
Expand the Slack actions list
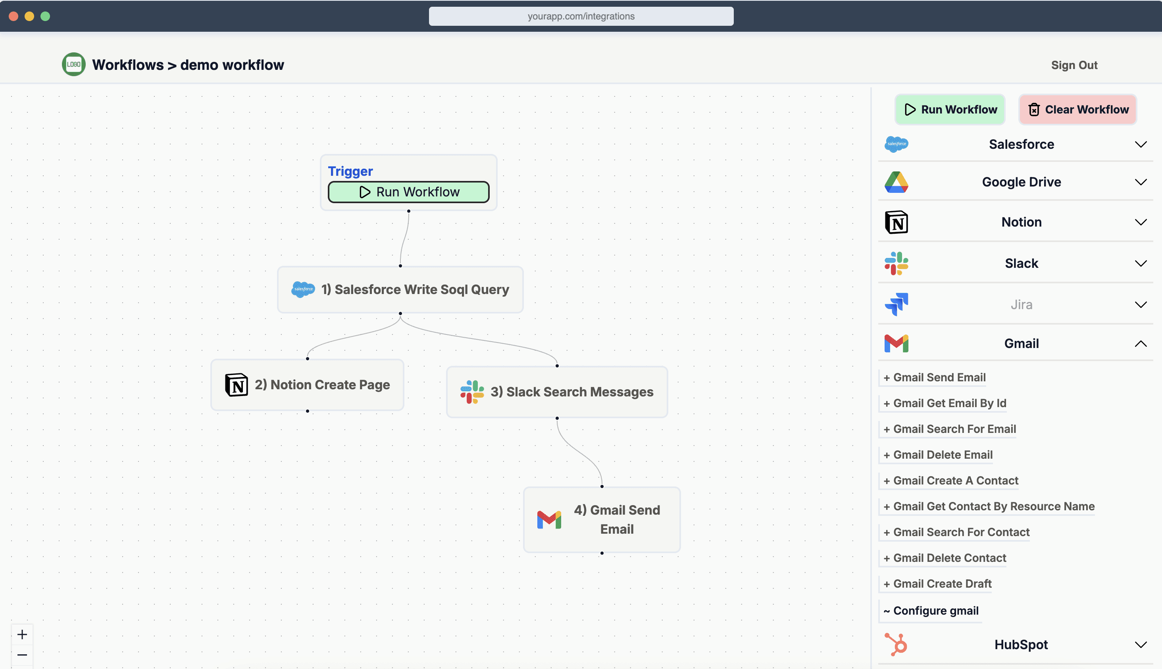1141,263
